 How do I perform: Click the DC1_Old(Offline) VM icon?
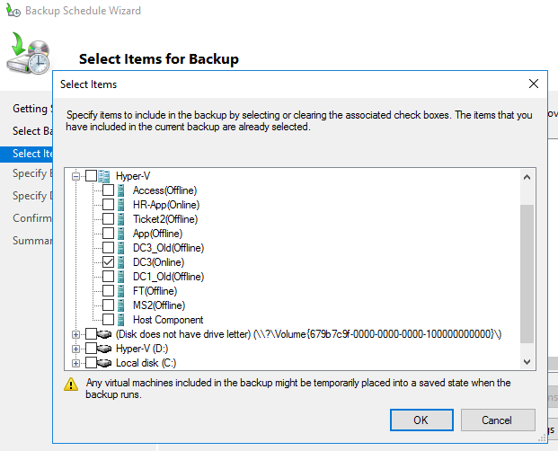pos(121,277)
